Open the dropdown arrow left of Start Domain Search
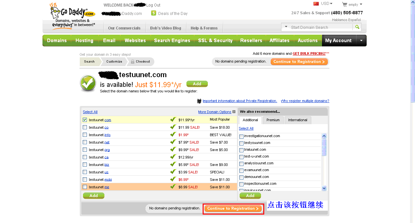 point(286,27)
